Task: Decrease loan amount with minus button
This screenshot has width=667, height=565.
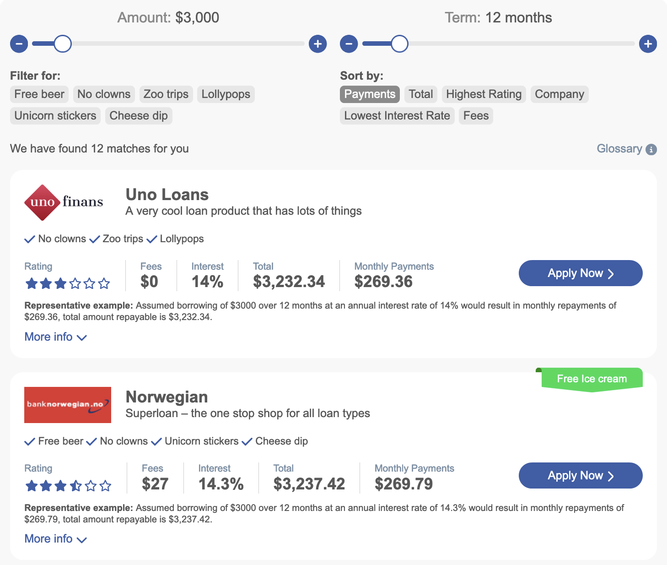Action: pos(19,44)
